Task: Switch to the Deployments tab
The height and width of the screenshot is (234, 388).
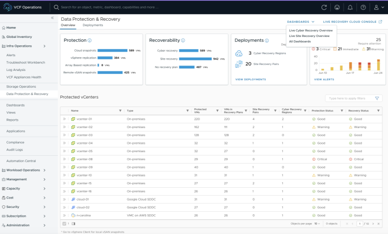Action: point(93,25)
